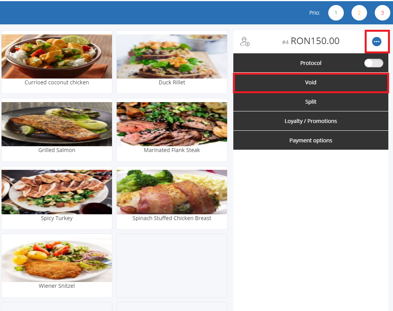Add a customer to the order

(245, 41)
